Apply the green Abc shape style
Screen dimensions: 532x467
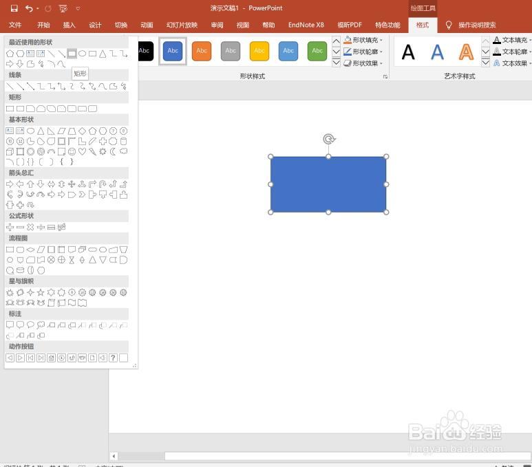(317, 51)
